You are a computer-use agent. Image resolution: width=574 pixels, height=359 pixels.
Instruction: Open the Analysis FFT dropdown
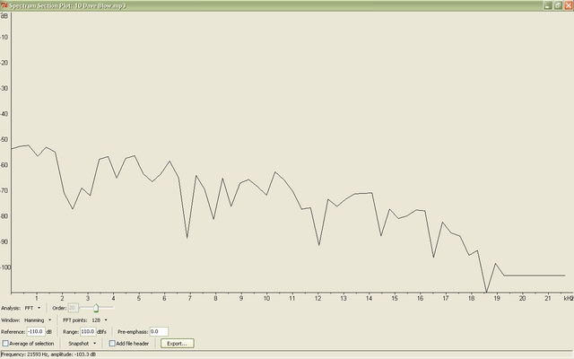pos(33,308)
